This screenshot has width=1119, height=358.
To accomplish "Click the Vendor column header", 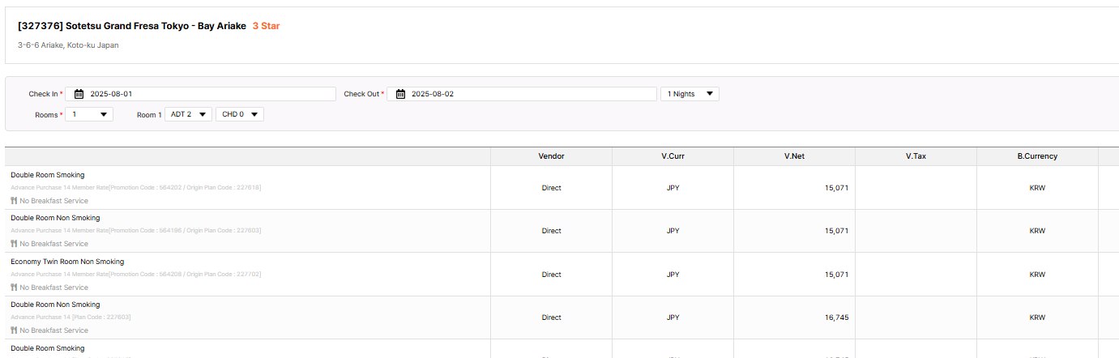I will (551, 156).
